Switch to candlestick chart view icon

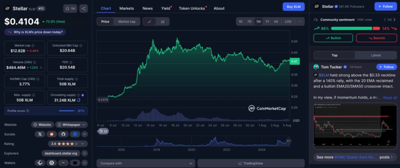162,21
